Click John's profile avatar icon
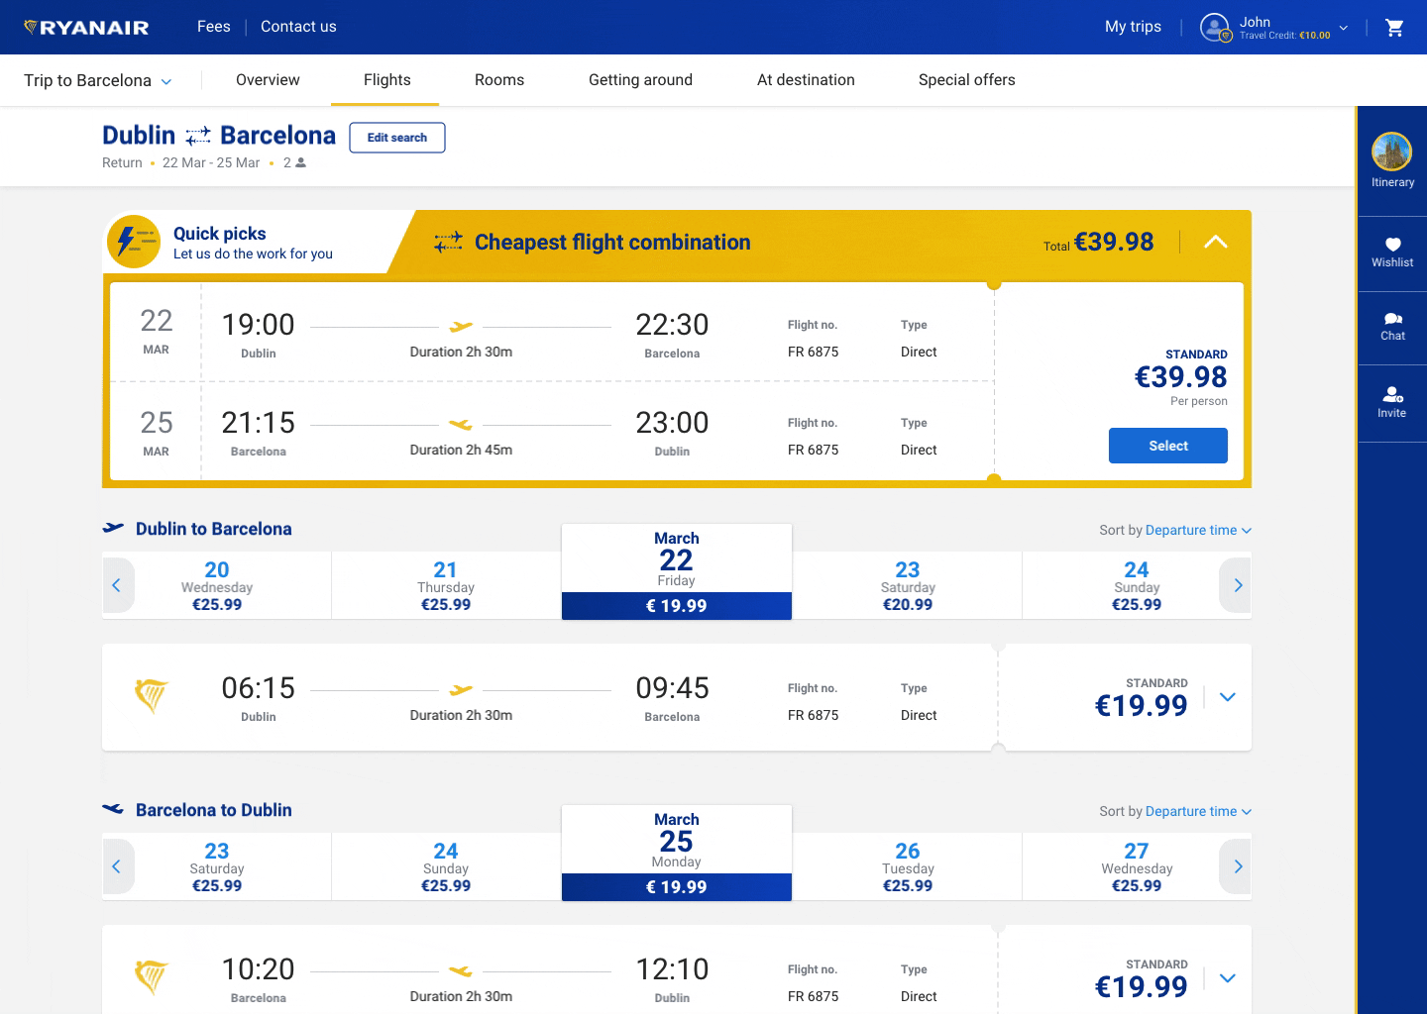 point(1215,28)
